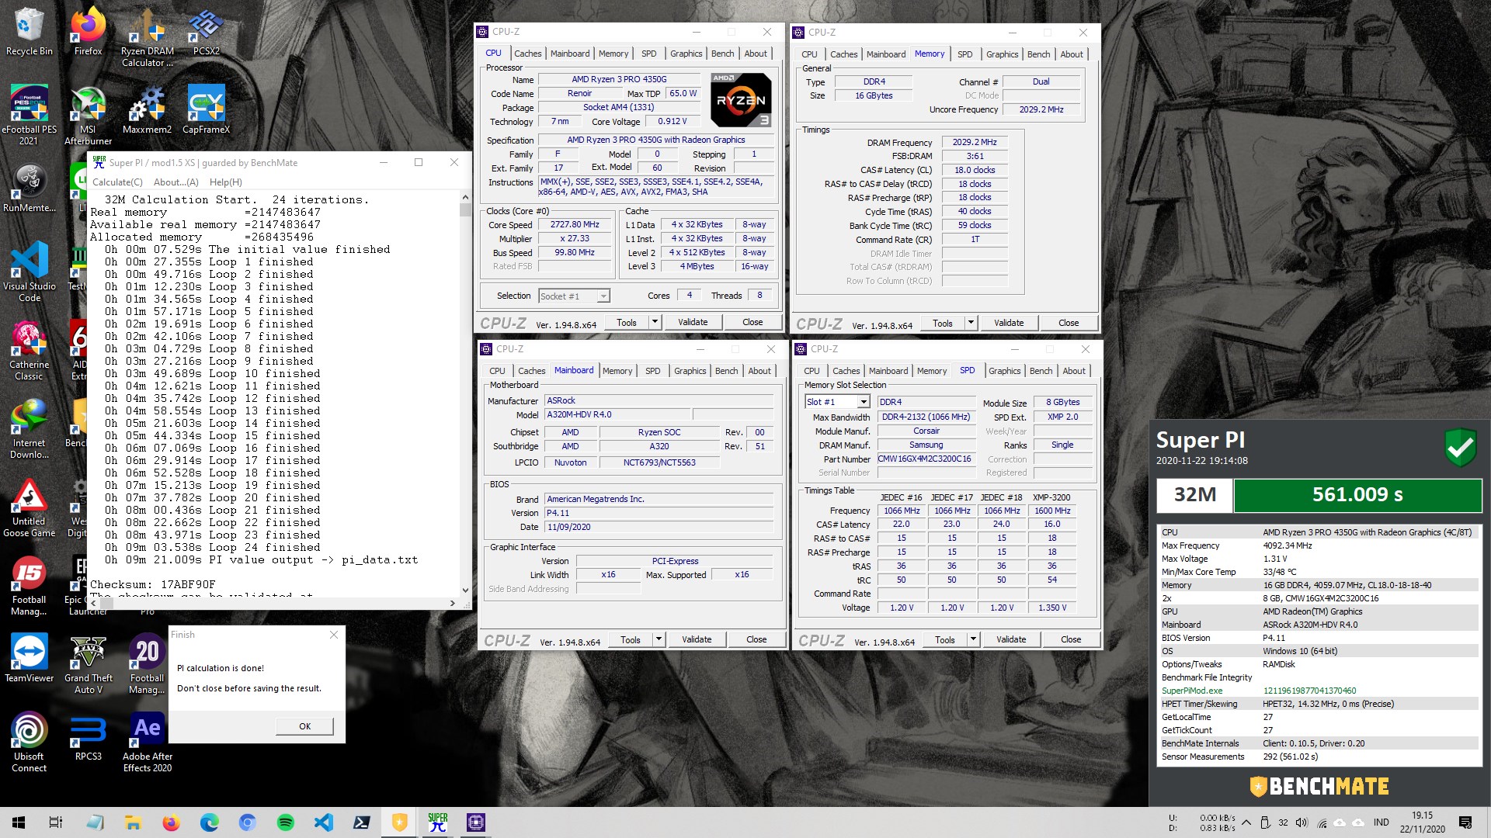Open eFootball PES 2021 icon
This screenshot has width=1491, height=838.
pos(30,115)
